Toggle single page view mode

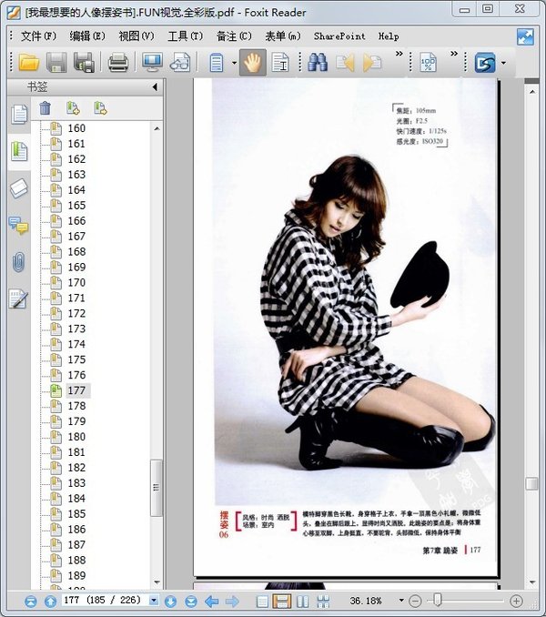pyautogui.click(x=263, y=602)
